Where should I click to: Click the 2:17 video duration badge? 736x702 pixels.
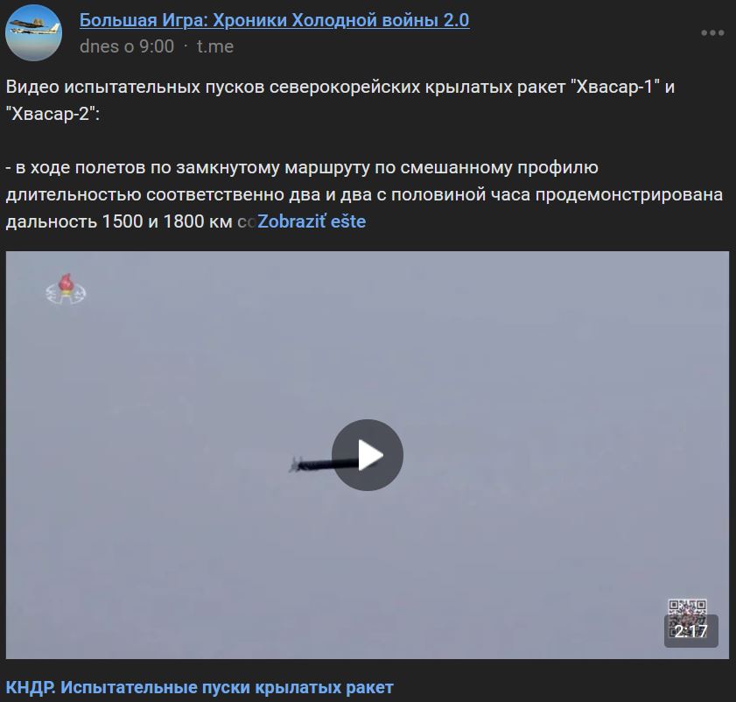click(x=691, y=631)
